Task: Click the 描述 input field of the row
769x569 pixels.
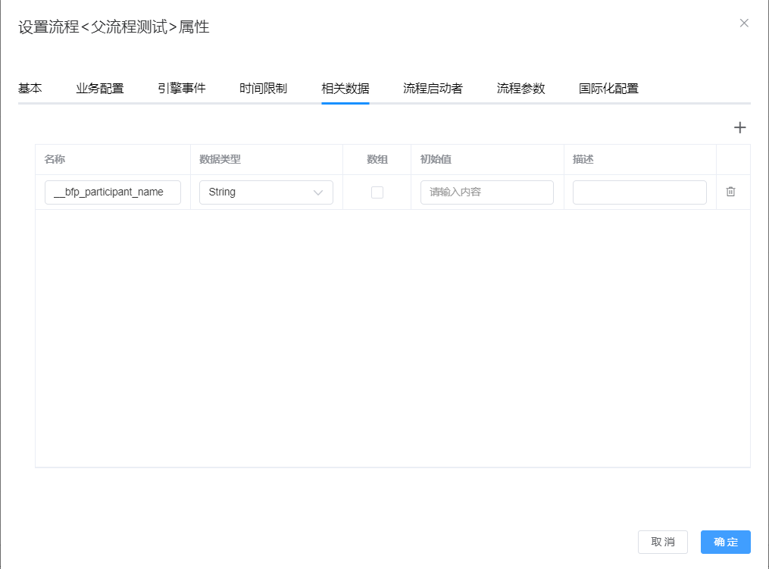Action: pyautogui.click(x=639, y=192)
